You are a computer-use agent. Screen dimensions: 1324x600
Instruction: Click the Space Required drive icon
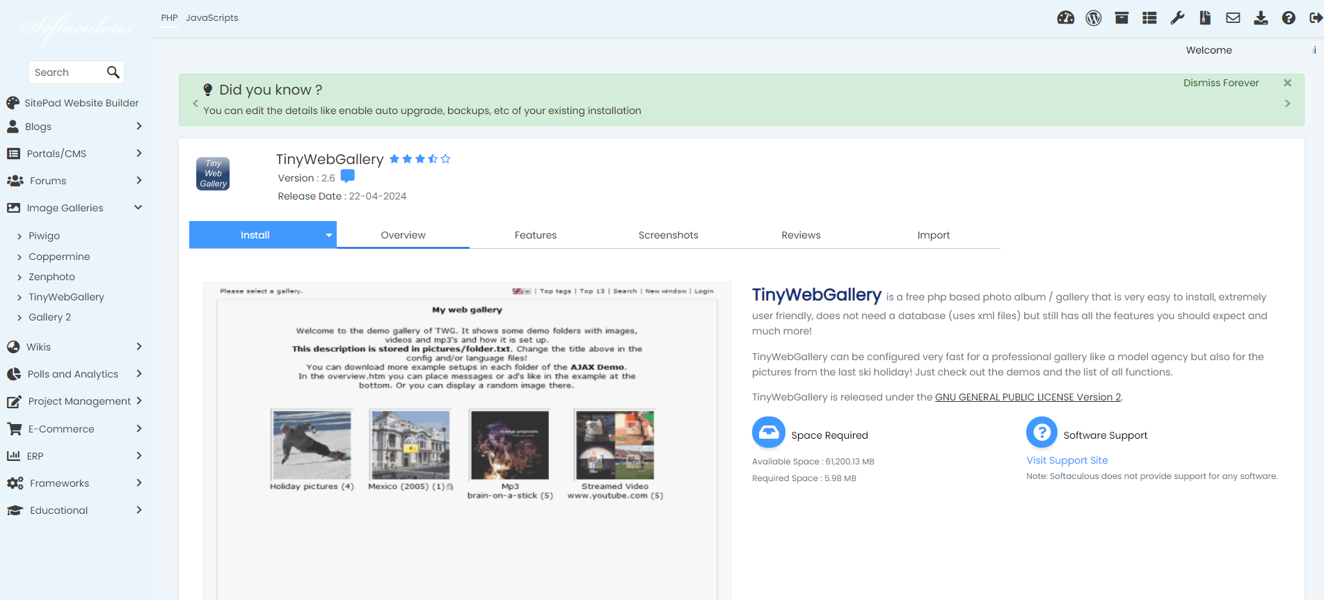(x=769, y=432)
